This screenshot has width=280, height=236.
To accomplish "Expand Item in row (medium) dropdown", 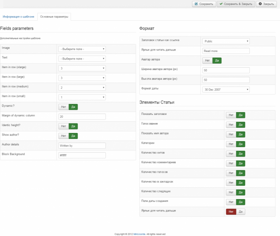I will click(x=82, y=88).
